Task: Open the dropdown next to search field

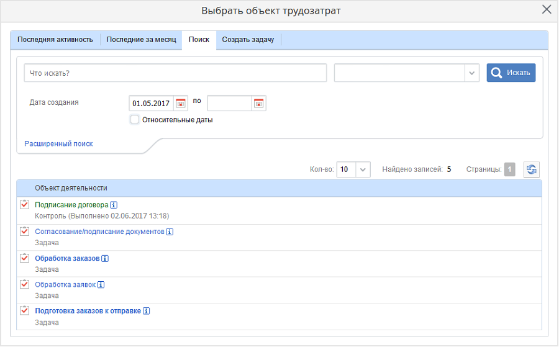Action: coord(473,73)
